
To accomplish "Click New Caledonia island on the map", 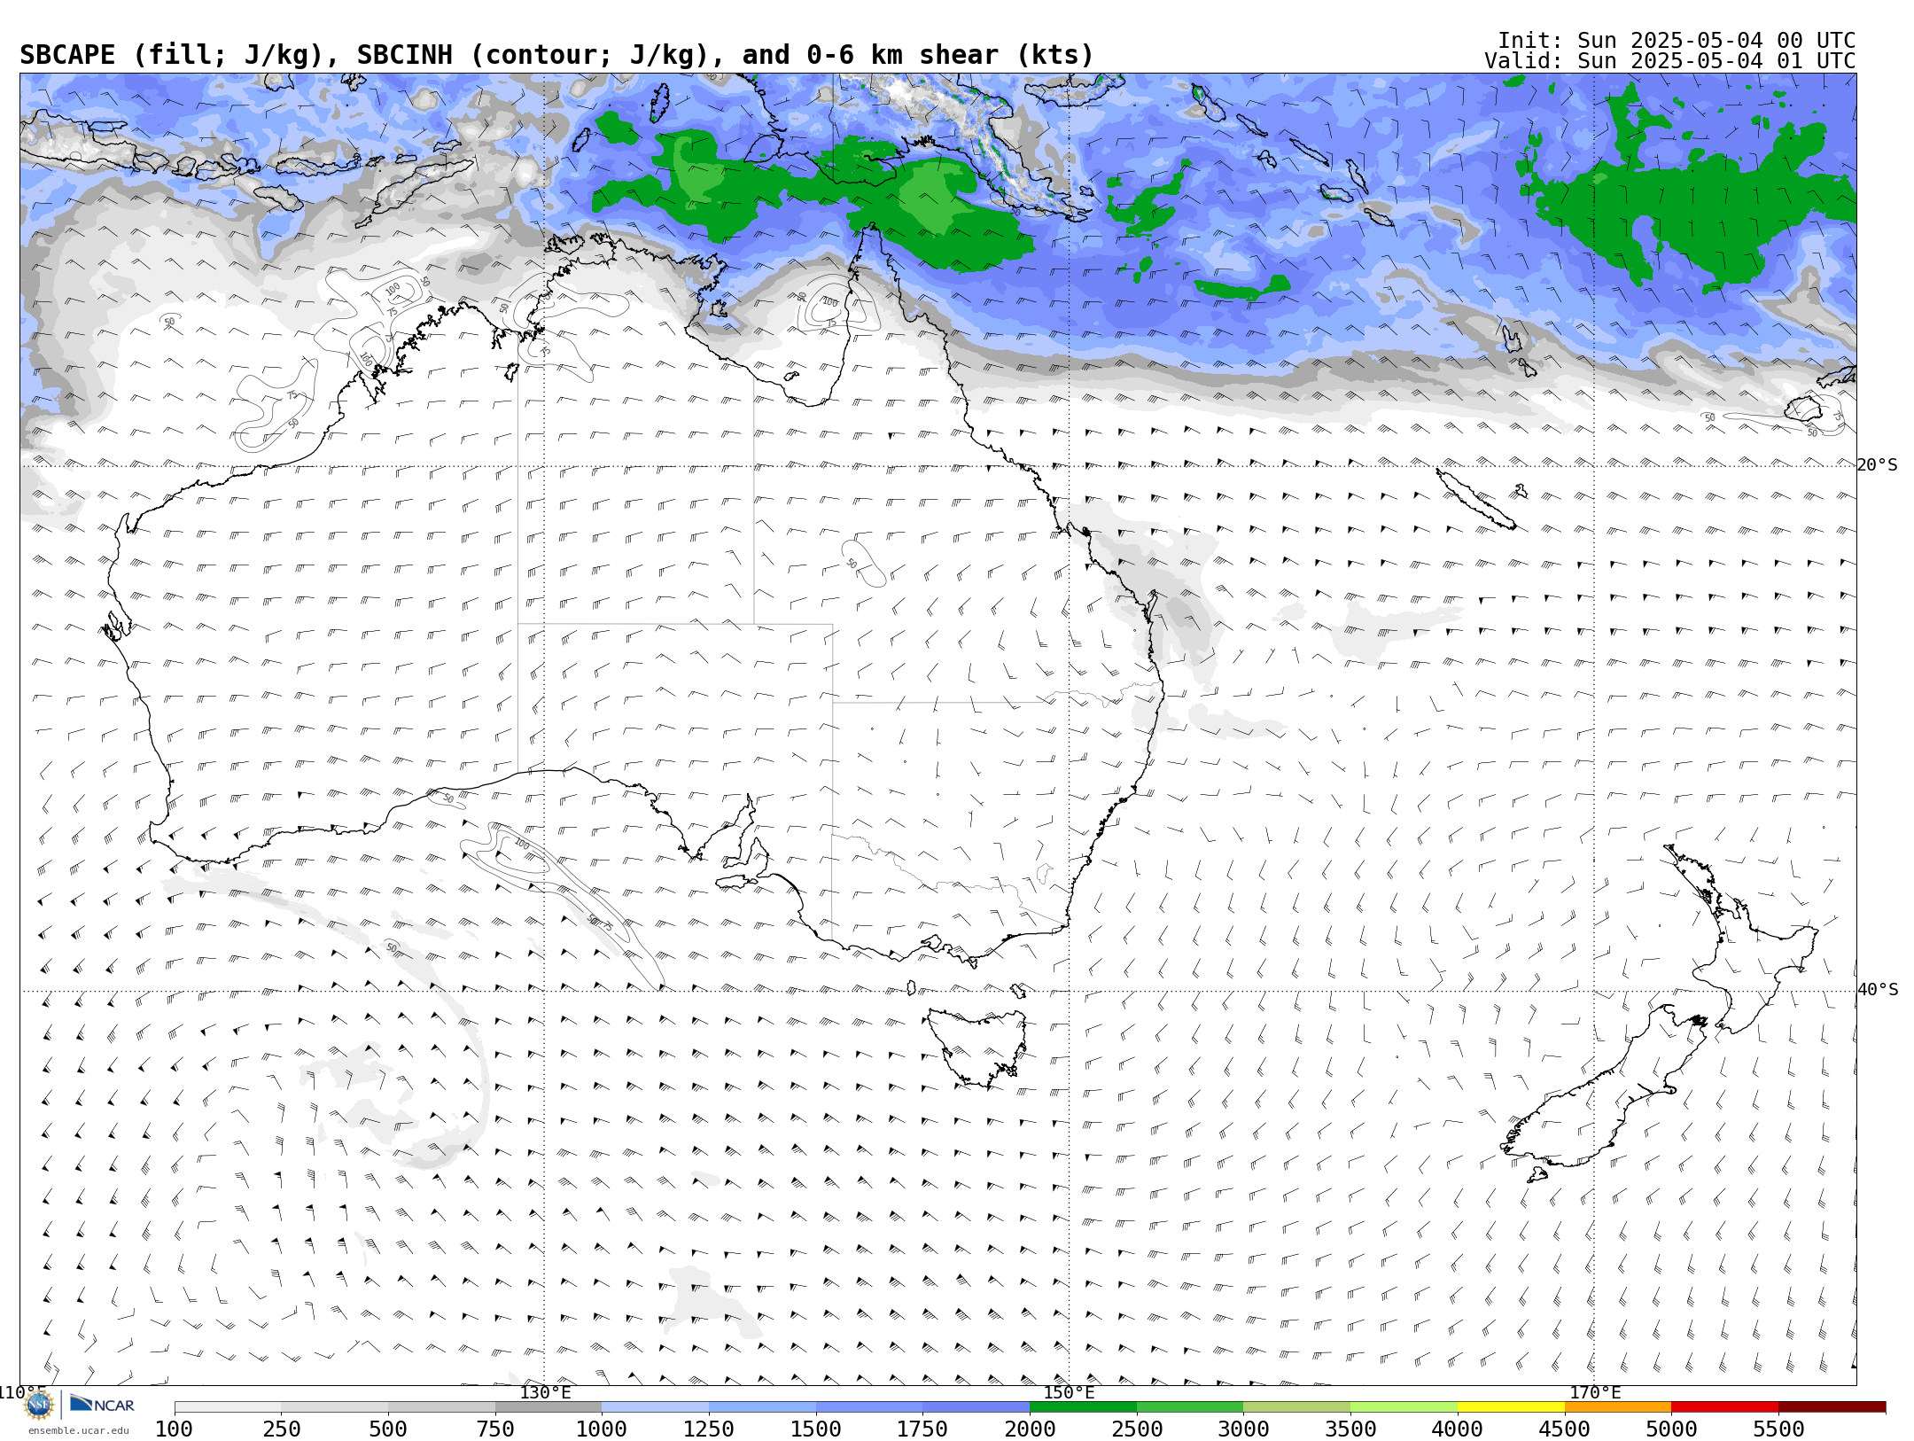I will point(1475,499).
